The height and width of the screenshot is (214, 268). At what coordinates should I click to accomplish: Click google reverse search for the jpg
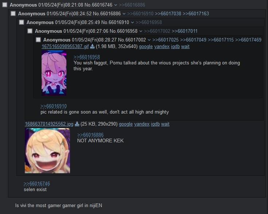[126, 124]
